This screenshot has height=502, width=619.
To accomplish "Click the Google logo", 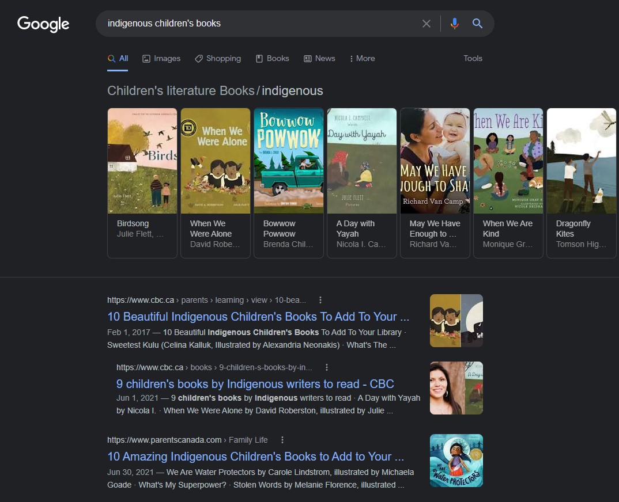I will (x=43, y=24).
